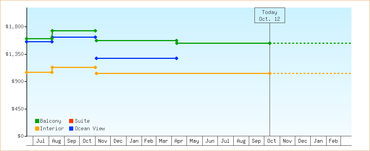Click the green Balcony legend swatch
Image resolution: width=370 pixels, height=151 pixels.
[x=37, y=121]
